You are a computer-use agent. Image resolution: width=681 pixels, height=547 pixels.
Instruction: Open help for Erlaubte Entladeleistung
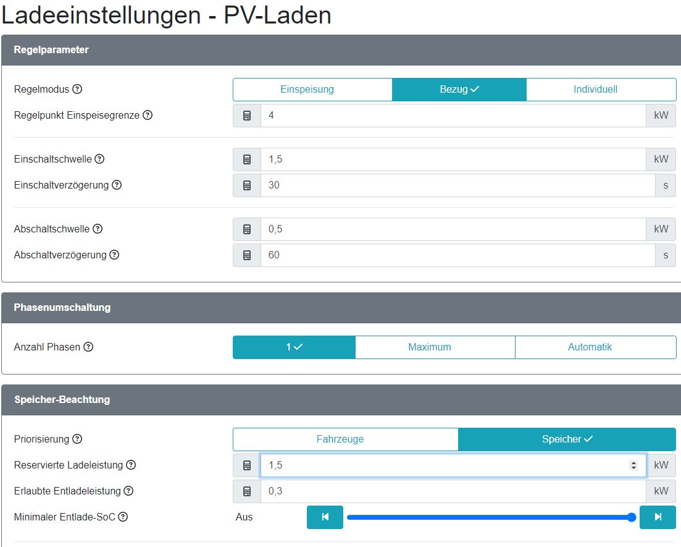point(128,491)
